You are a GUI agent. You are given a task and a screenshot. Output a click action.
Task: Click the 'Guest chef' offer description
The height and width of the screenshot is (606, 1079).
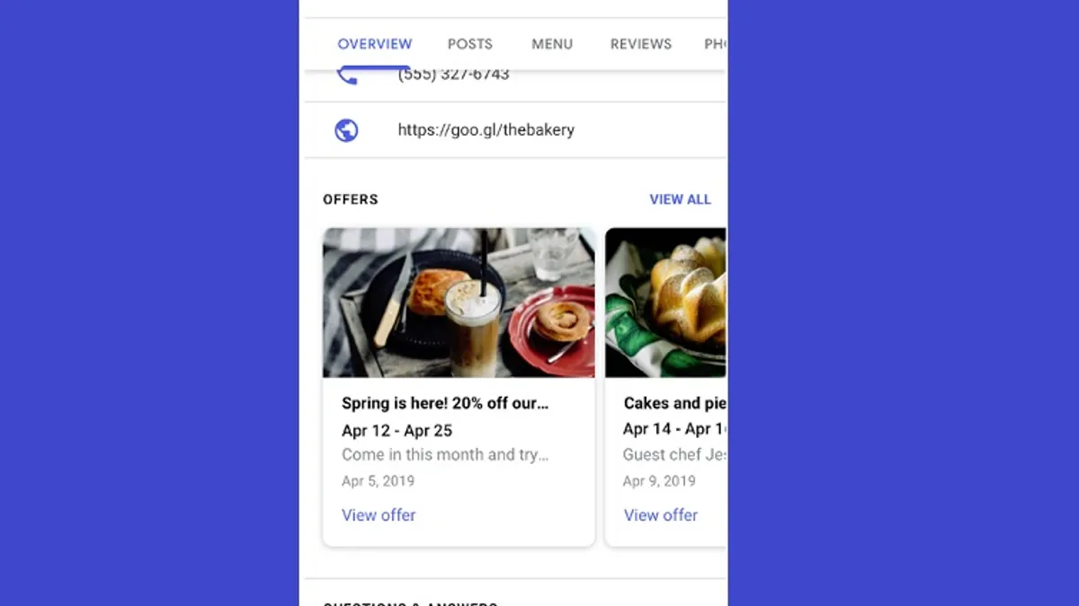click(x=674, y=455)
